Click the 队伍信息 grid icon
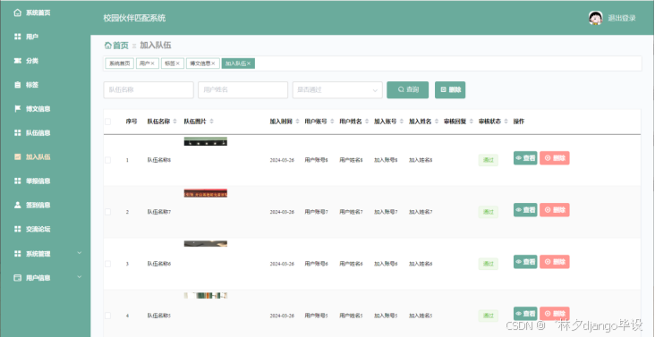655x337 pixels. tap(17, 132)
